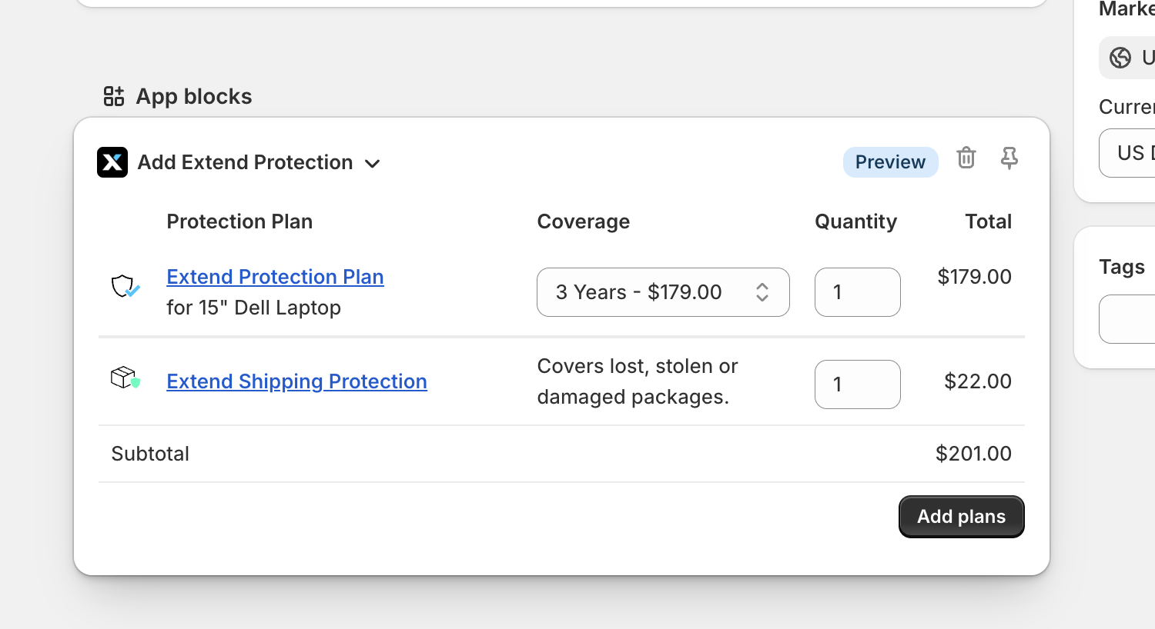Open the 3 Years - $179.00 coverage dropdown
This screenshot has width=1155, height=629.
[663, 292]
